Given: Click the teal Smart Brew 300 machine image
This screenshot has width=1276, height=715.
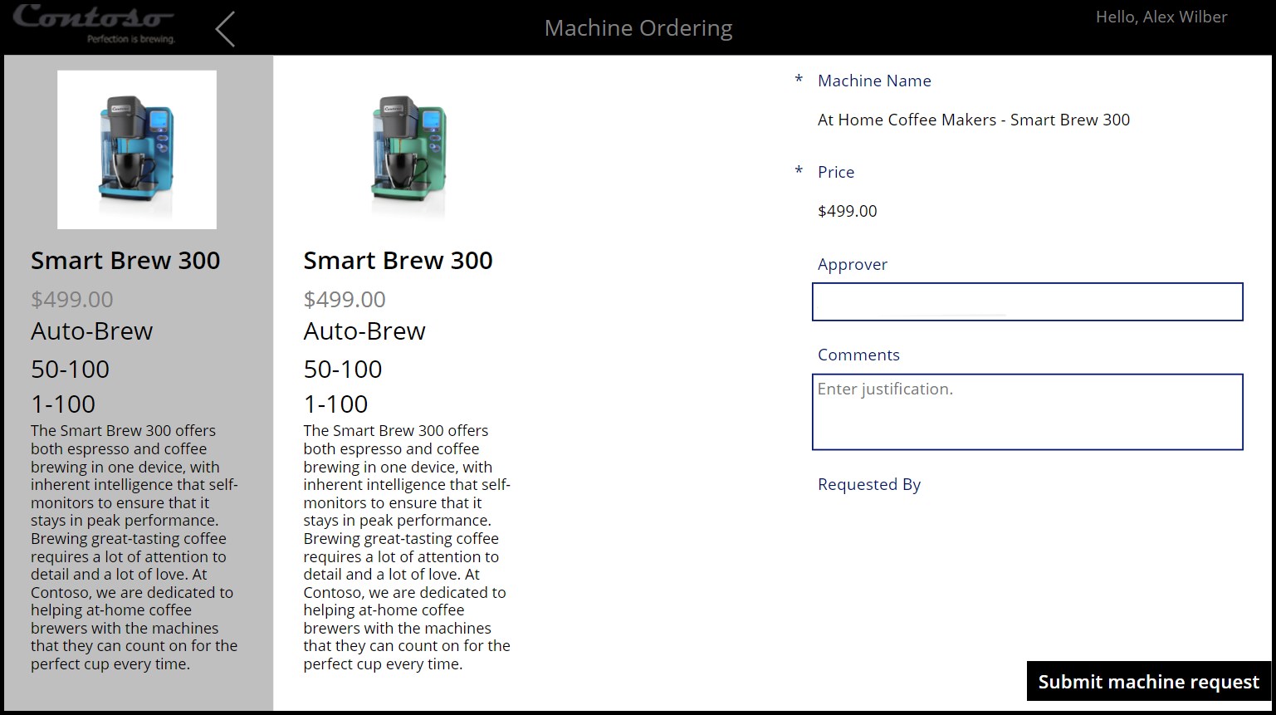Looking at the screenshot, I should click(x=407, y=149).
